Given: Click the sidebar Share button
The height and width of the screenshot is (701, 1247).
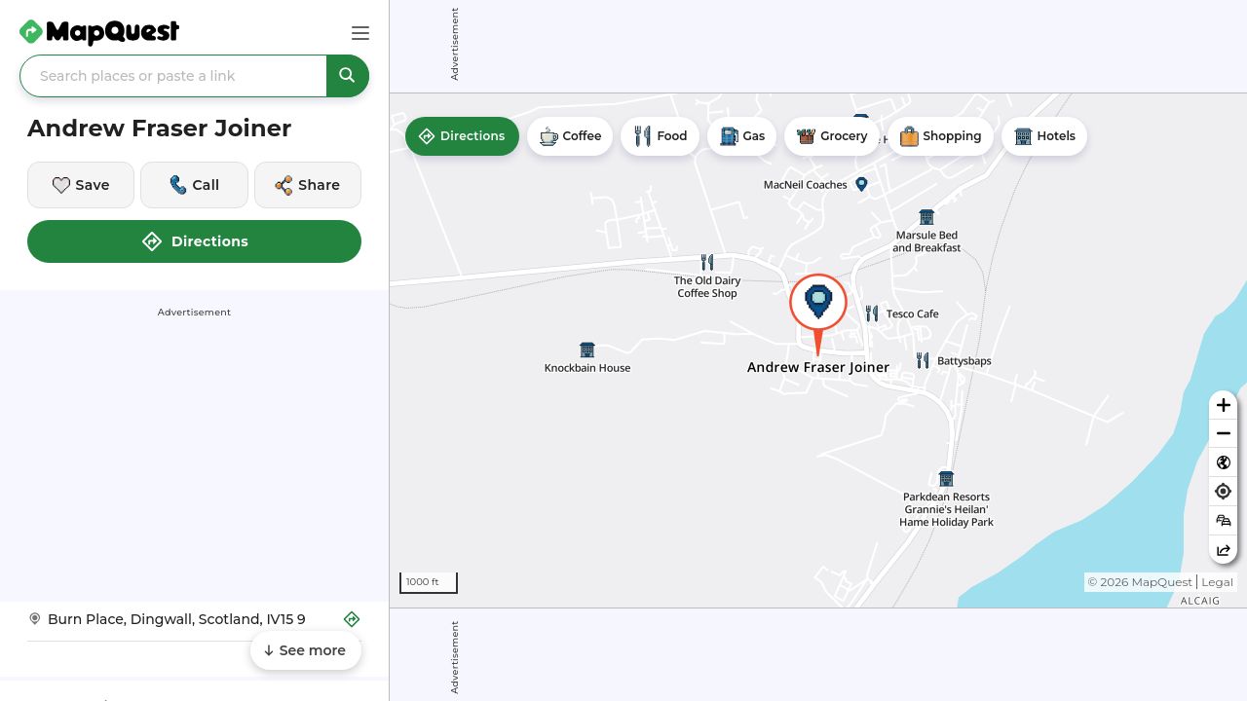Looking at the screenshot, I should click(308, 185).
